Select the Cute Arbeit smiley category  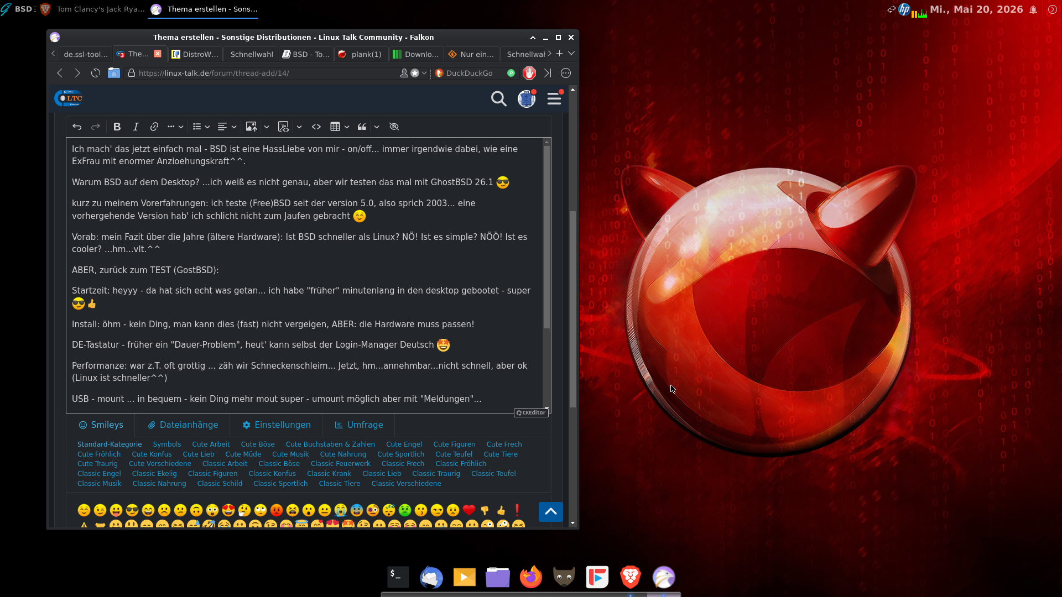[211, 444]
